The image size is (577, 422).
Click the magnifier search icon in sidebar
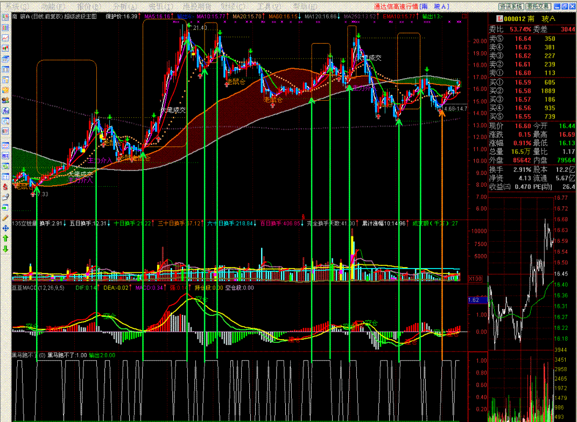(x=5, y=121)
